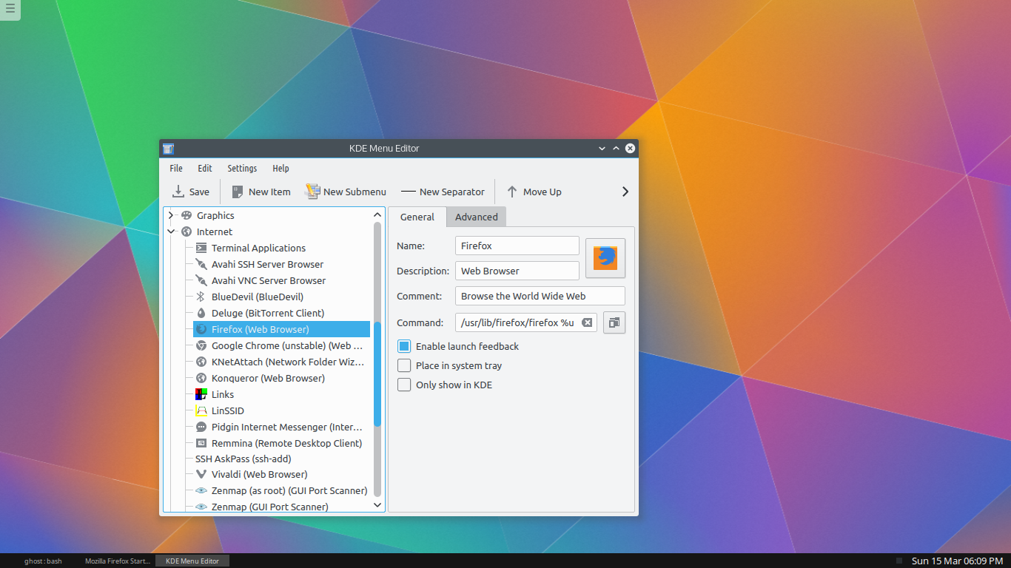Click the Description input field

(517, 271)
